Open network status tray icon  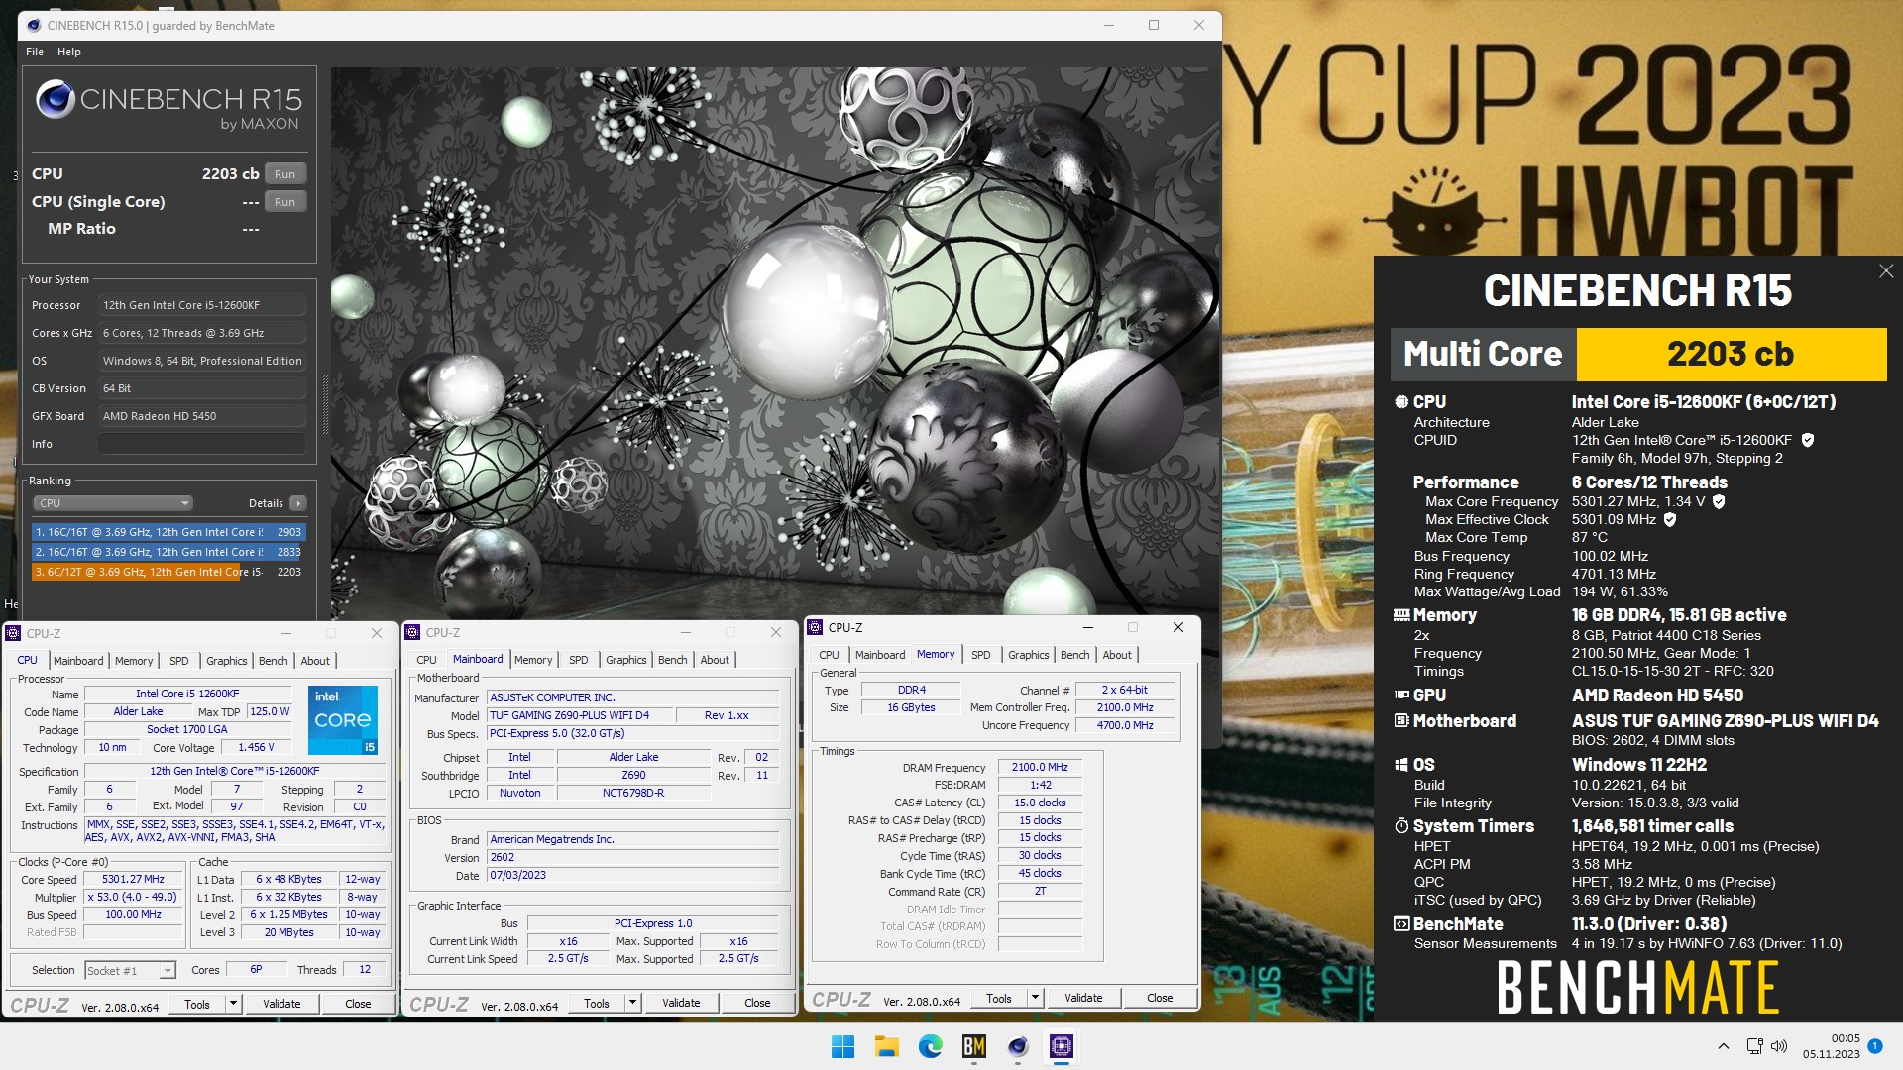(x=1754, y=1046)
